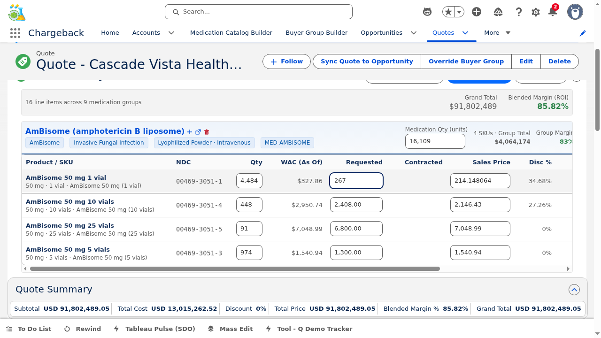Expand the Accounts tab dropdown chevron
Viewport: 601px width, 338px height.
point(171,33)
